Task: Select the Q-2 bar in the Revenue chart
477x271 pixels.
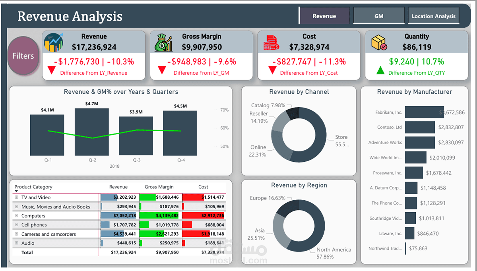Action: pyautogui.click(x=91, y=133)
